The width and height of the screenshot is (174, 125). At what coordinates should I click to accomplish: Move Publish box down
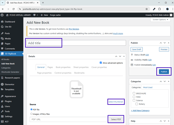pos(165,43)
